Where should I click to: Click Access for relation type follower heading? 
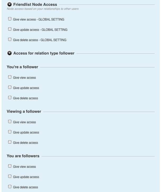tap(44, 53)
